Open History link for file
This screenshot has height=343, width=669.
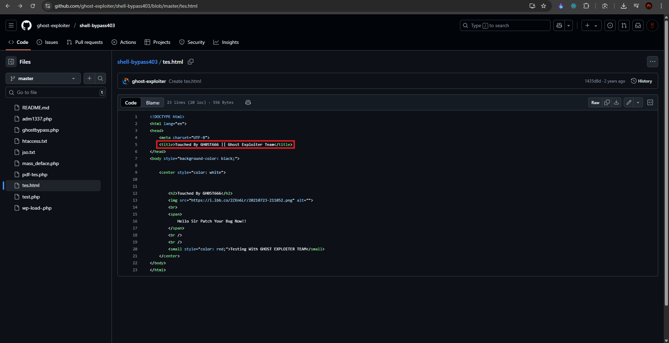coord(641,81)
